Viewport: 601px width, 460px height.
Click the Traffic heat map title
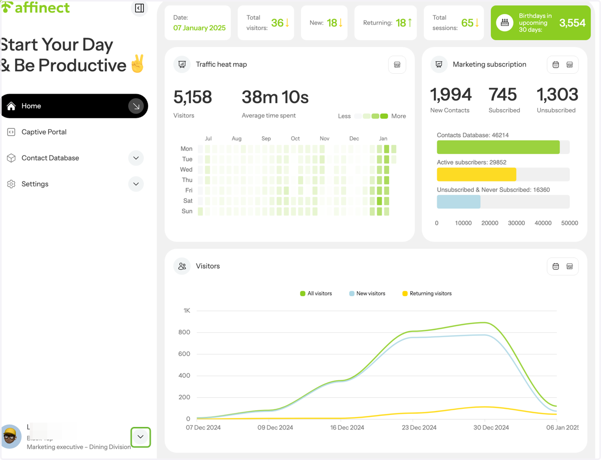click(x=221, y=65)
